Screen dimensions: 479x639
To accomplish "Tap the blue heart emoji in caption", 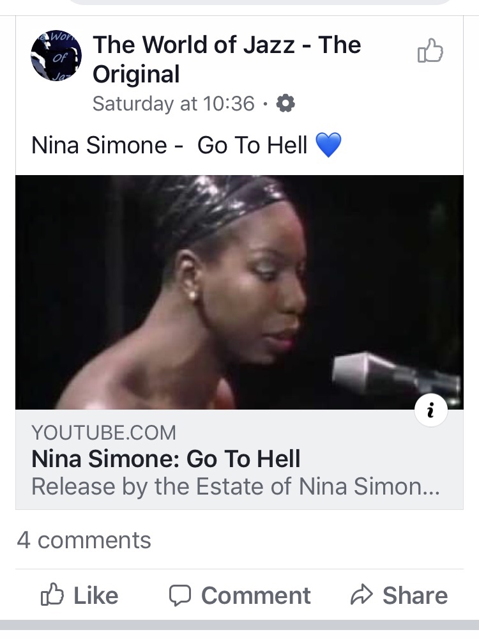I will coord(328,146).
